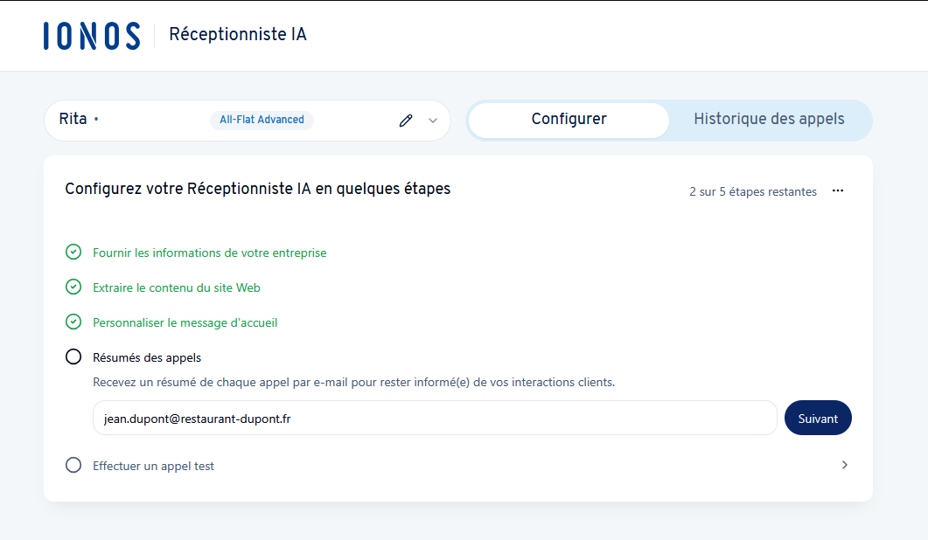
Task: Open the Historique des appels tab
Action: [769, 120]
